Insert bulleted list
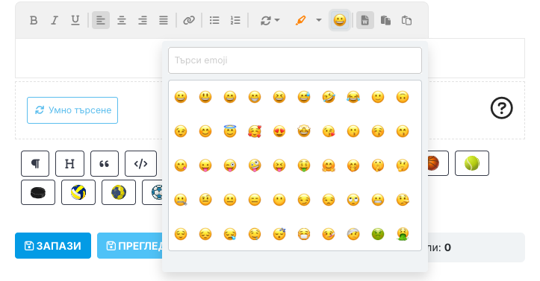 point(214,20)
